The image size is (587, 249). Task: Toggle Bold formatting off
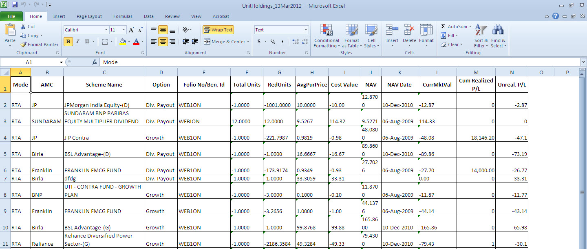[x=68, y=42]
